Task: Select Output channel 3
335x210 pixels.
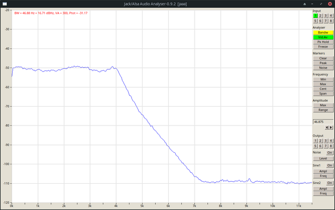Action: (x=326, y=141)
